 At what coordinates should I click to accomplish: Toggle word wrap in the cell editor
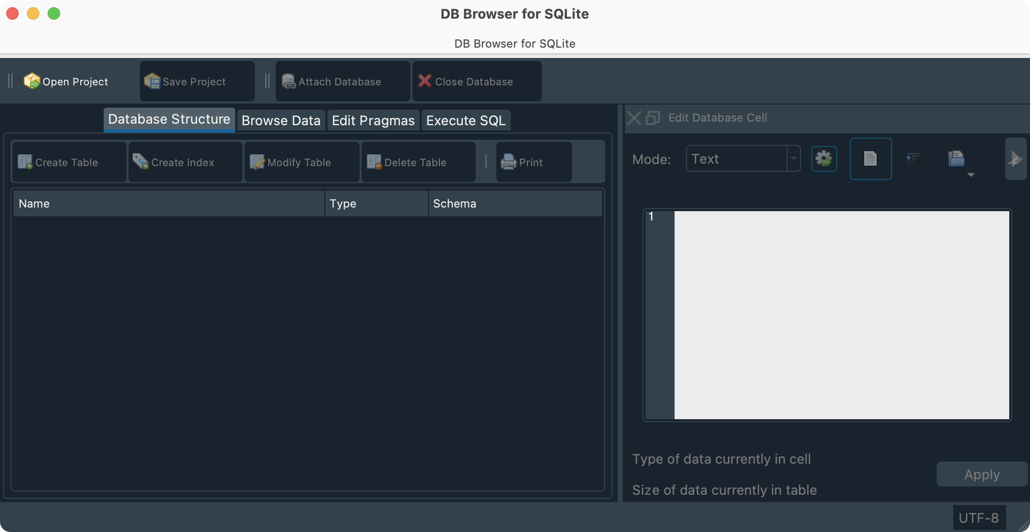pos(914,159)
